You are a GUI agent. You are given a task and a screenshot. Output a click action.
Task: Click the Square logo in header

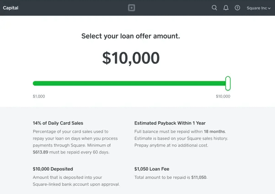click(x=132, y=8)
